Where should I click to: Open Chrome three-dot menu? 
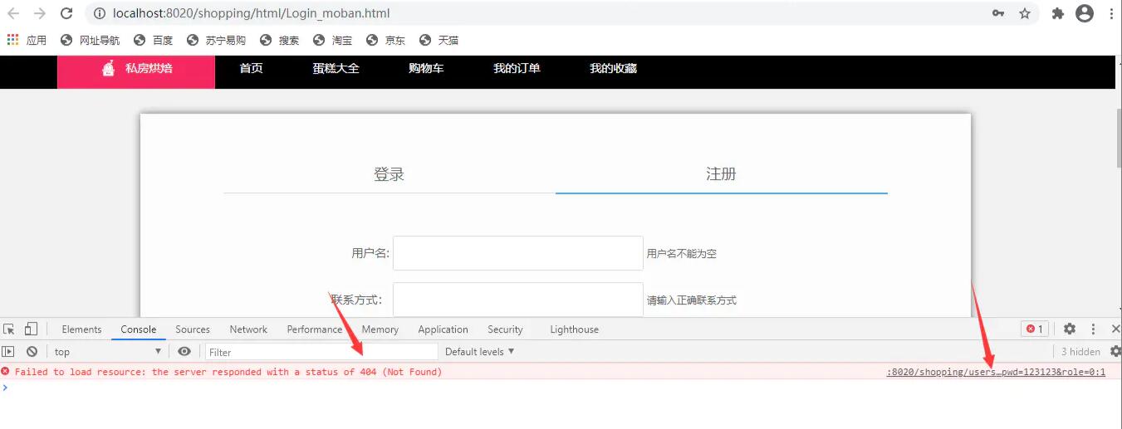[x=1111, y=13]
